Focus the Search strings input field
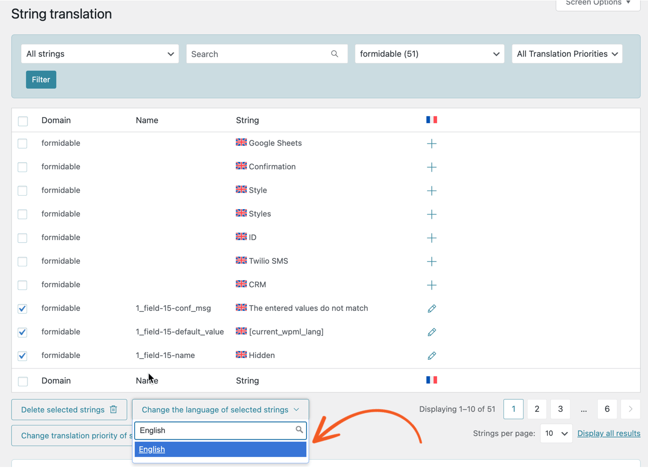The width and height of the screenshot is (648, 468). tap(267, 54)
